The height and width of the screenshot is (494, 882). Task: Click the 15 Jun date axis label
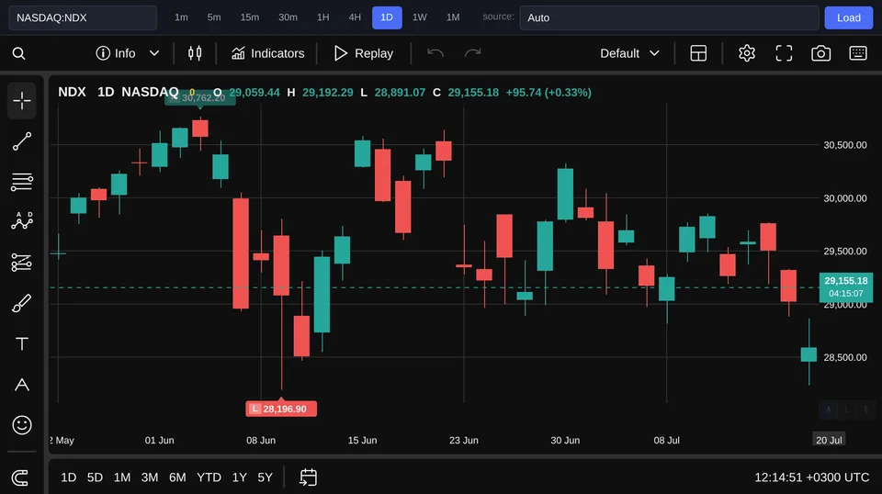(362, 440)
